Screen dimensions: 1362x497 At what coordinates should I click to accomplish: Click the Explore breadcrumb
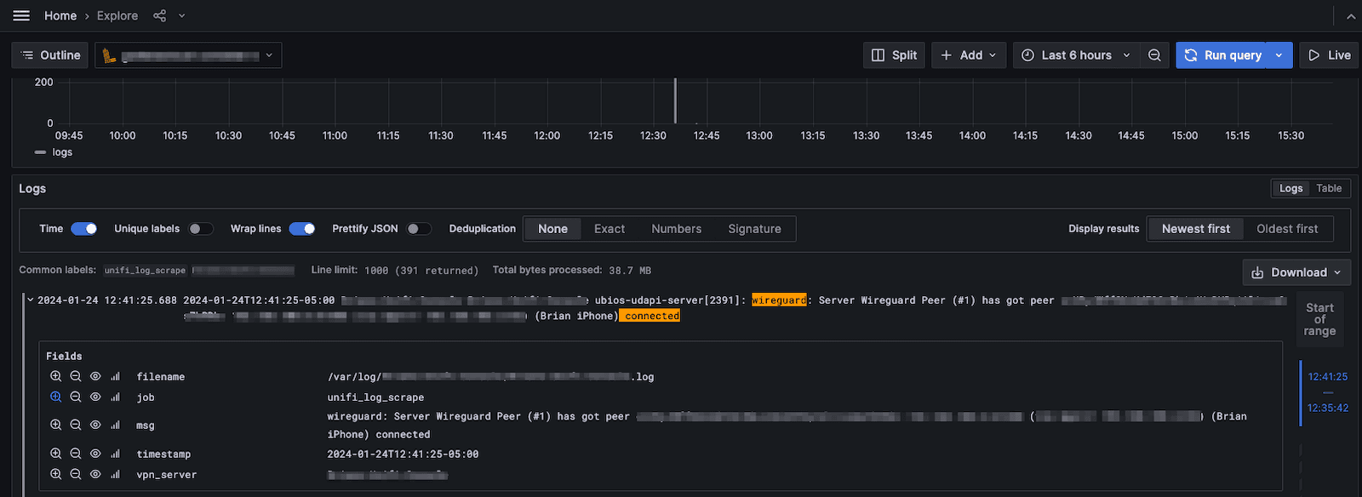117,15
